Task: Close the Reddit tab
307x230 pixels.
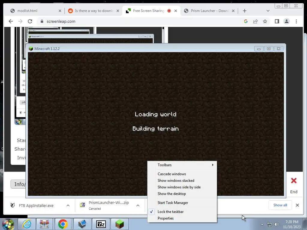Action: click(118, 11)
